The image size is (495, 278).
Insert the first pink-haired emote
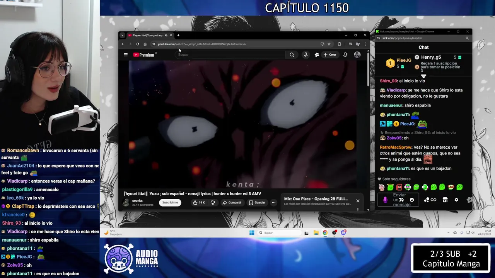tap(382, 187)
